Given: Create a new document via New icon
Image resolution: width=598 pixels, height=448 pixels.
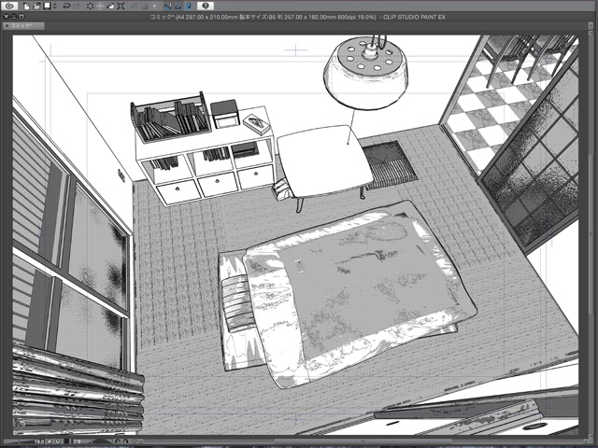Looking at the screenshot, I should point(26,7).
